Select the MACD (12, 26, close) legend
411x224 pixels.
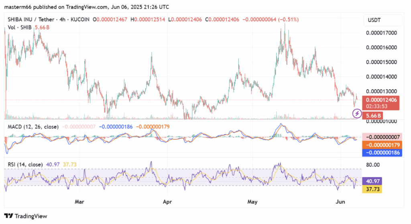33,127
